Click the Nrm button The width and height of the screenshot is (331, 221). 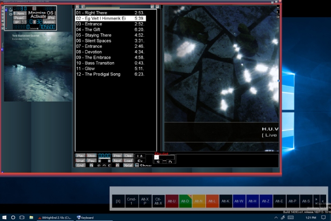[x=20, y=13]
